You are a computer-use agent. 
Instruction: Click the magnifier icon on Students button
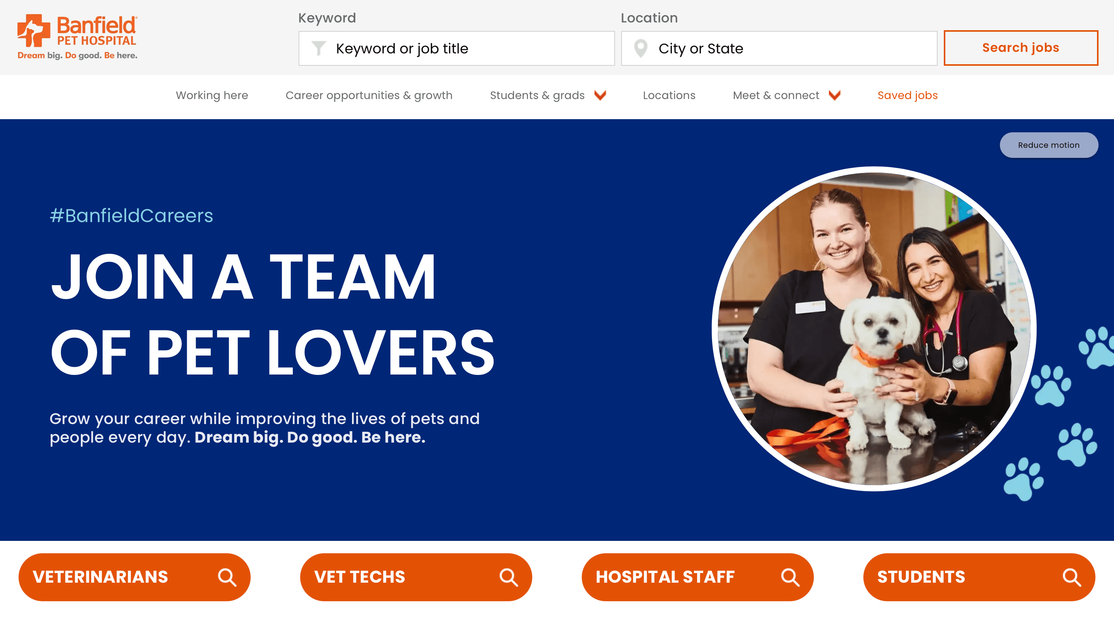click(1071, 577)
